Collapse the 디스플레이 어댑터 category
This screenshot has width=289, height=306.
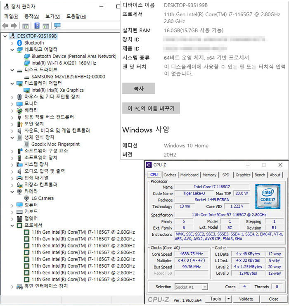[12, 83]
